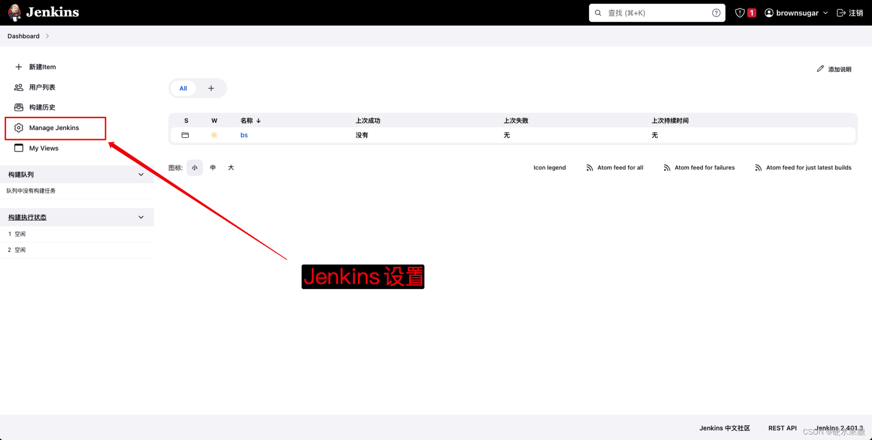Click 没有 last success cell of bs
Screen dimensions: 872x440
point(362,135)
